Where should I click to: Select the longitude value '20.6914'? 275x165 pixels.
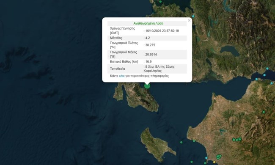(151, 55)
